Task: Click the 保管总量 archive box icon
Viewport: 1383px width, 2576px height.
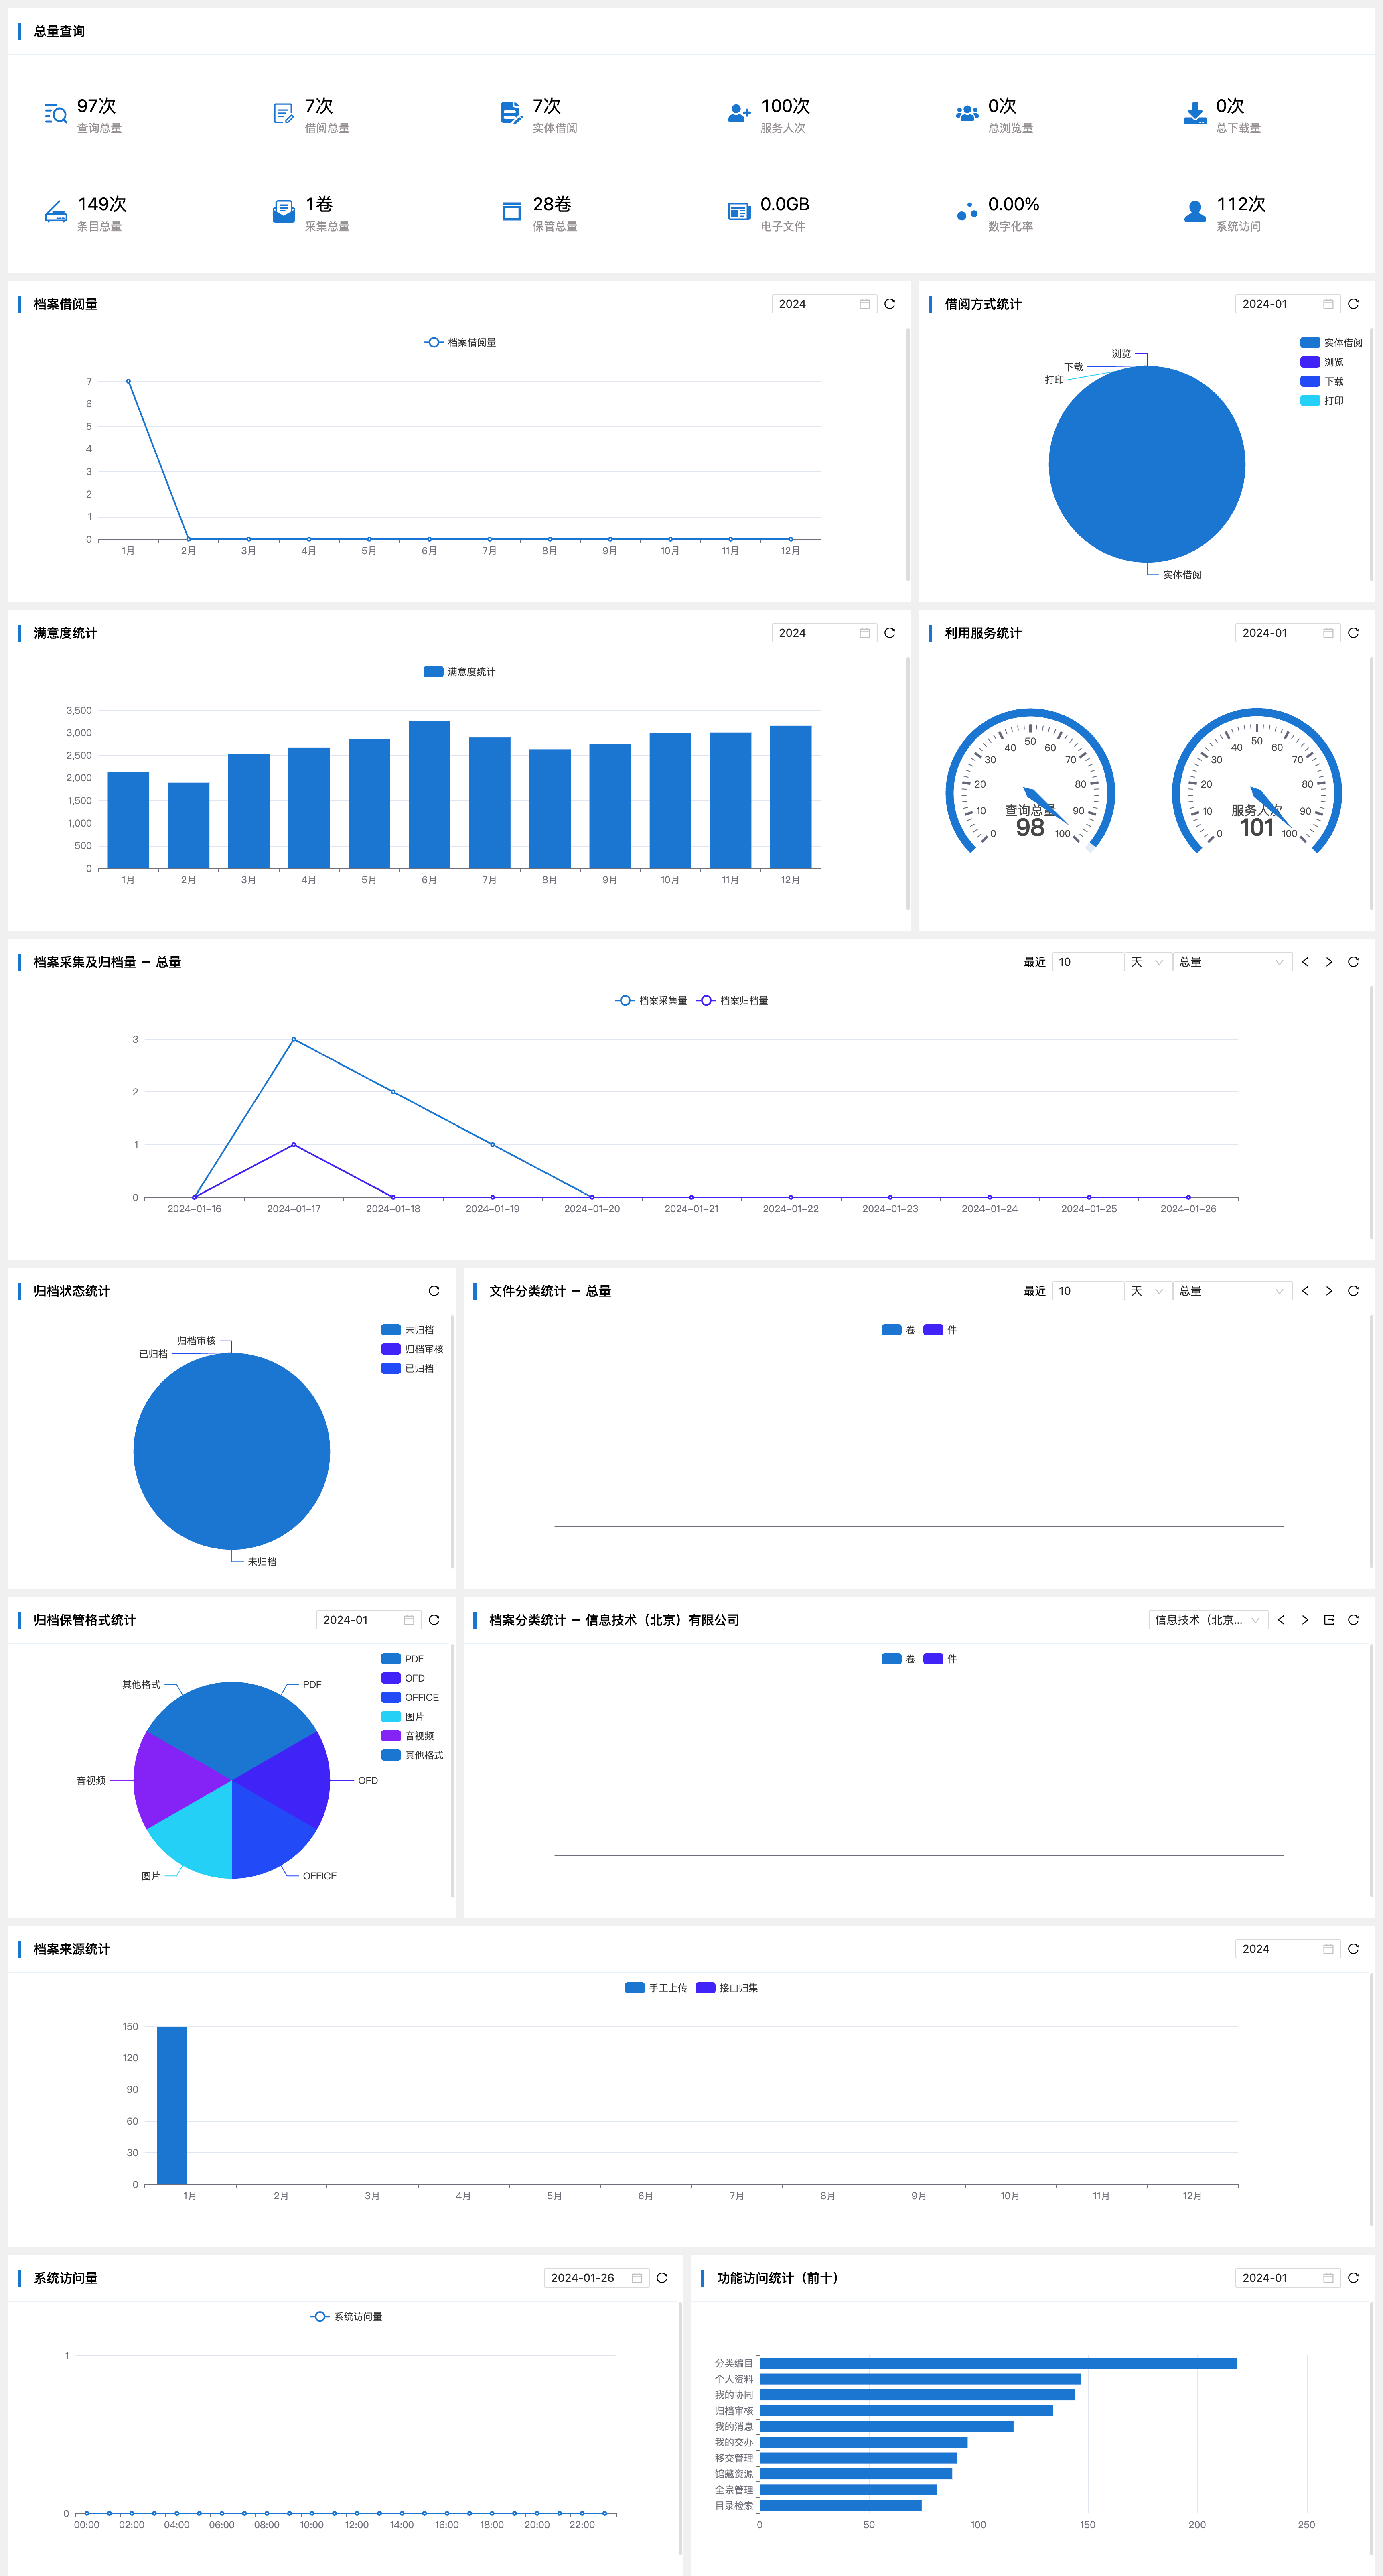Action: pos(511,211)
